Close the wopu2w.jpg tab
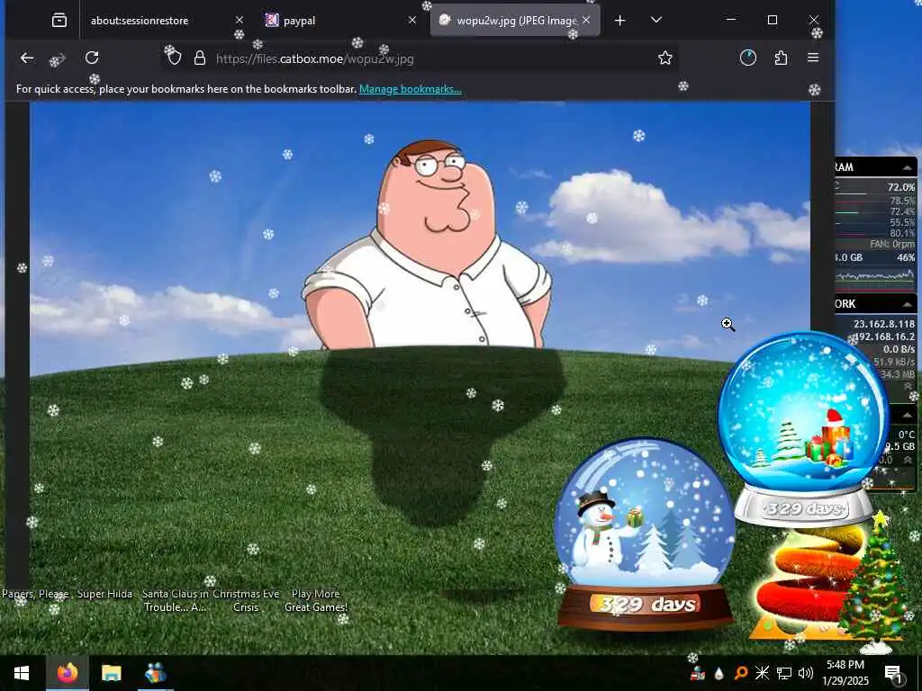The height and width of the screenshot is (691, 922). pos(586,21)
